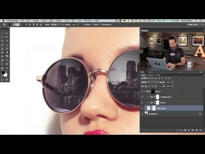205x154 pixels.
Task: Select the Clone Stamp tool
Action: tap(2, 49)
